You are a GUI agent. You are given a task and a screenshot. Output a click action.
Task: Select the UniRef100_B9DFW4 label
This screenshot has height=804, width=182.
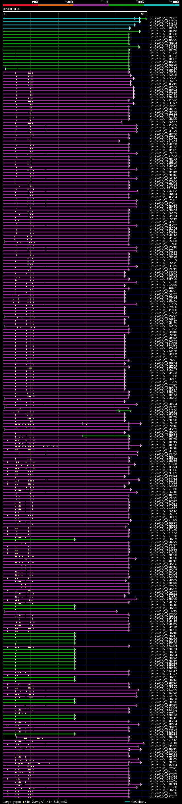tap(163, 90)
